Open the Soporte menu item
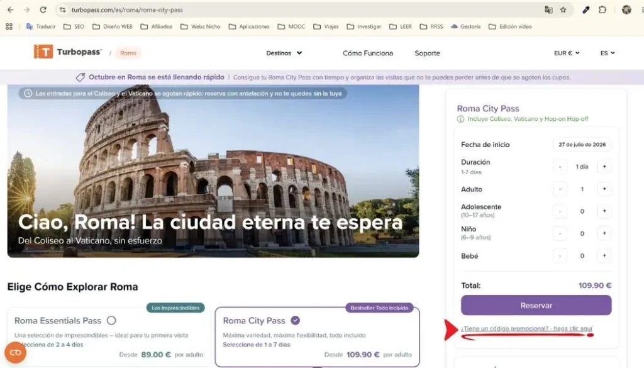 pyautogui.click(x=427, y=53)
